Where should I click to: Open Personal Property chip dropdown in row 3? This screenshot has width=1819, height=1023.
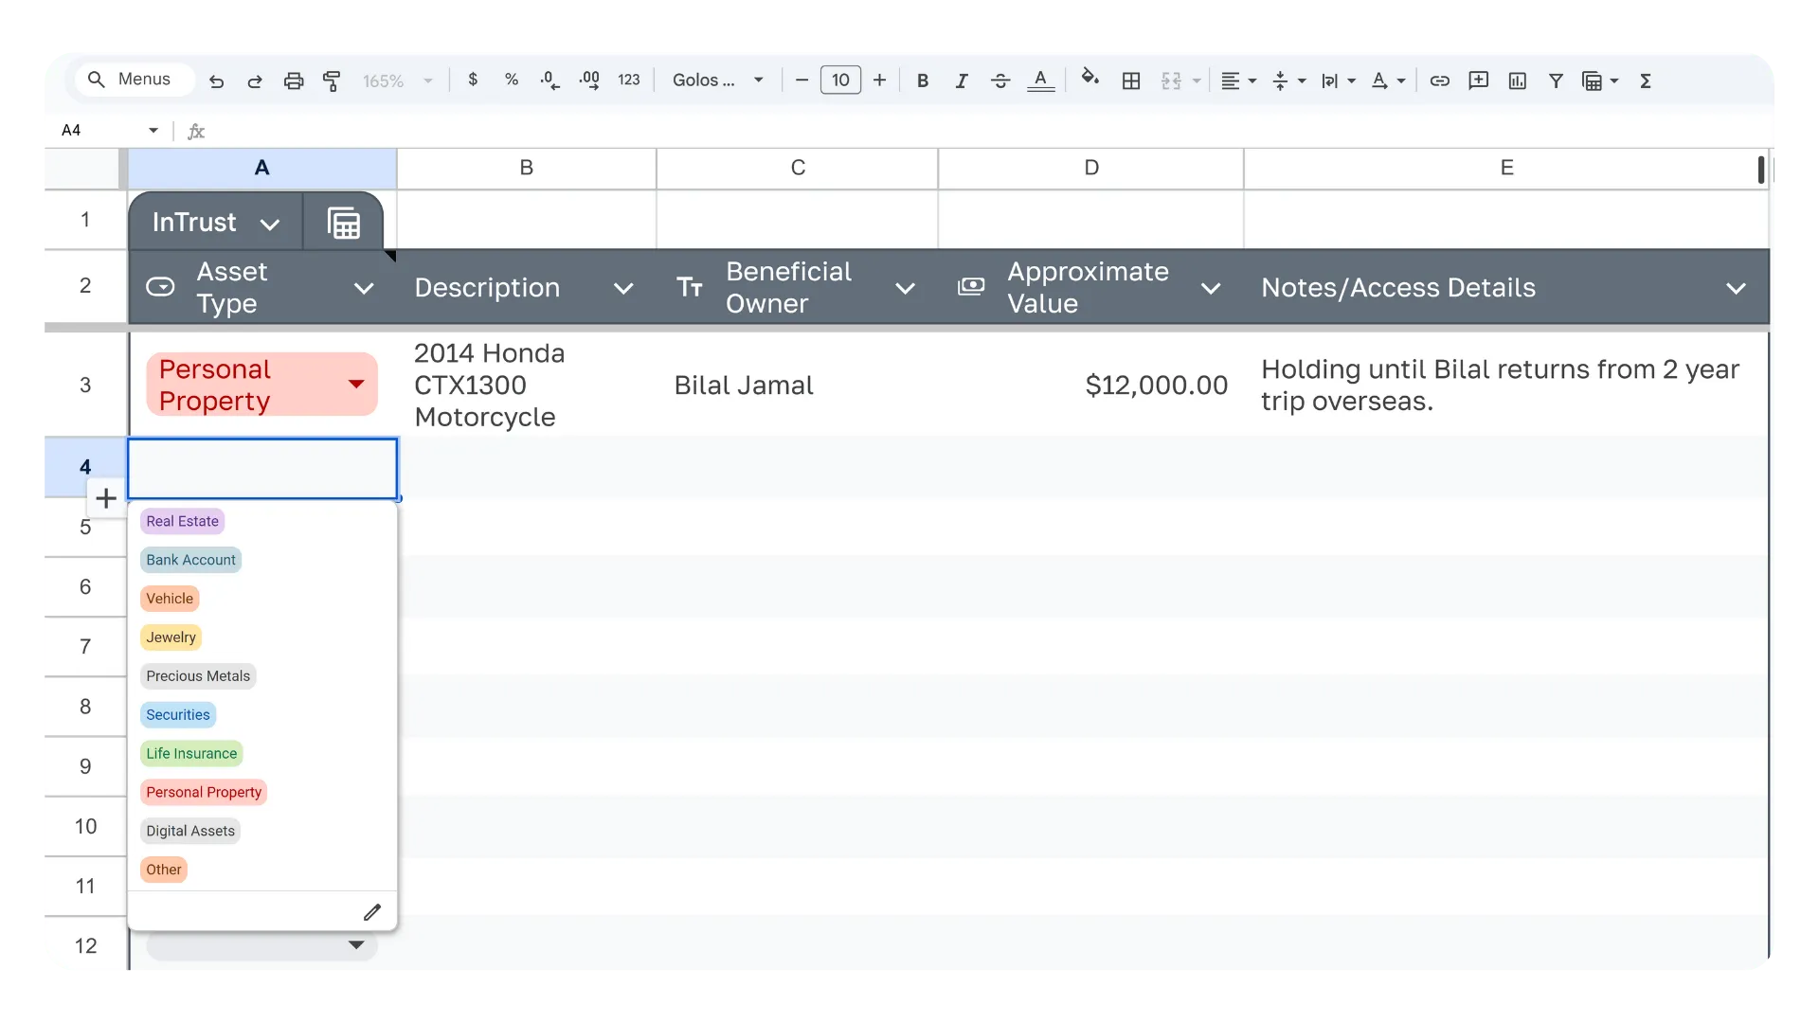pos(356,384)
